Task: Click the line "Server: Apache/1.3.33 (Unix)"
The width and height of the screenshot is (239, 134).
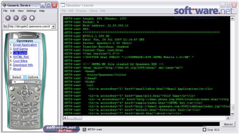Action: [107, 43]
